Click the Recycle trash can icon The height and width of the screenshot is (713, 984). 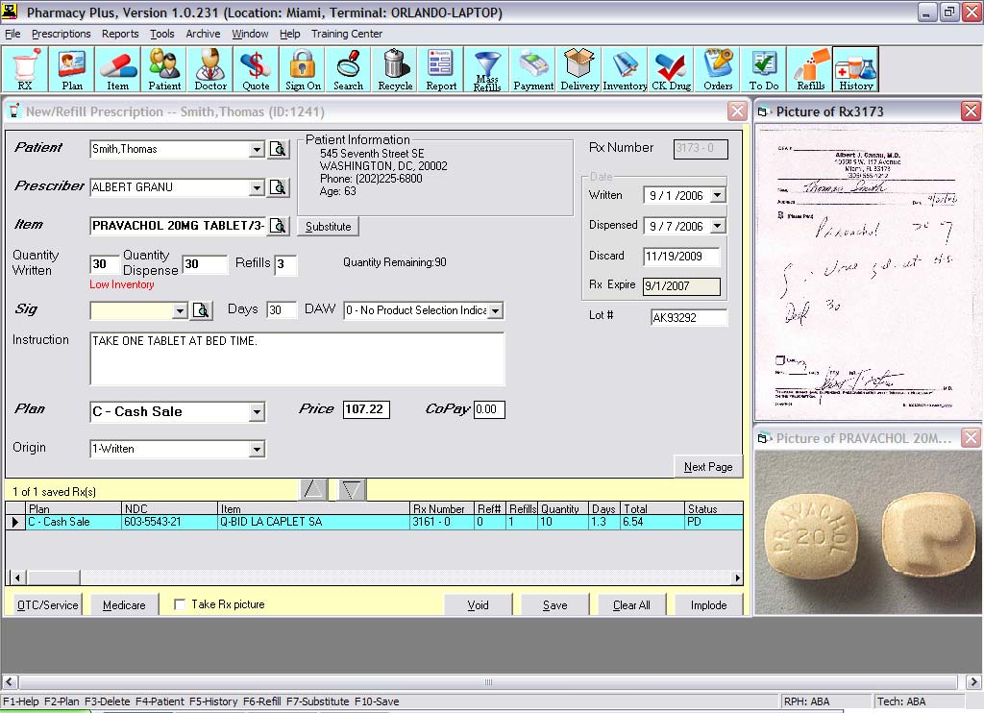click(395, 69)
